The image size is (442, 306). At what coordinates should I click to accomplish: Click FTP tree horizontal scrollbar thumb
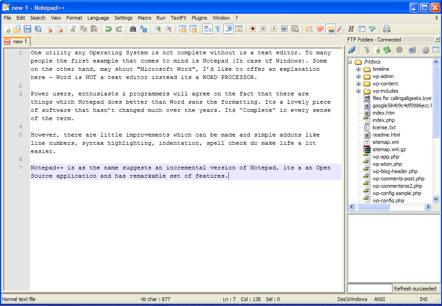[x=373, y=207]
